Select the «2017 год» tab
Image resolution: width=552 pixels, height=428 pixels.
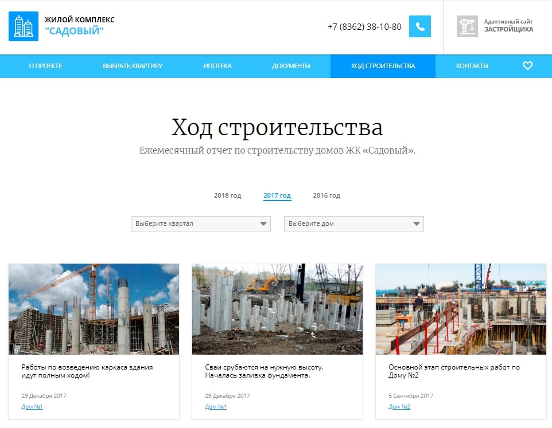(x=277, y=196)
